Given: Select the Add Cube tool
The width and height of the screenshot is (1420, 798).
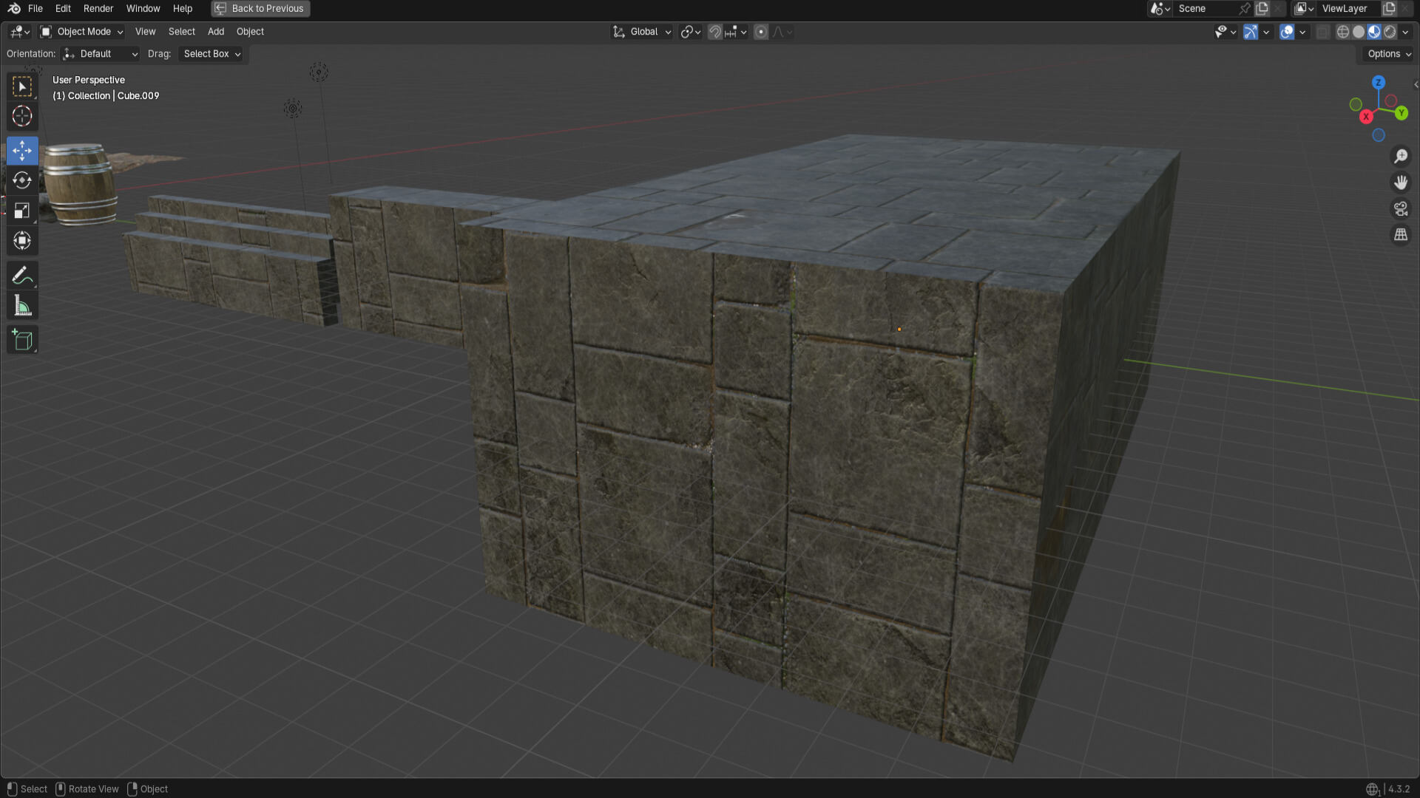Looking at the screenshot, I should 22,340.
